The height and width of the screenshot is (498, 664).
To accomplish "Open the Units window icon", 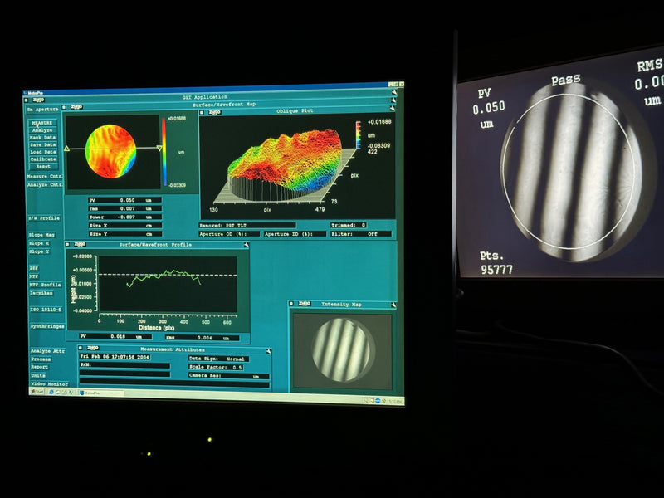I will pos(37,376).
